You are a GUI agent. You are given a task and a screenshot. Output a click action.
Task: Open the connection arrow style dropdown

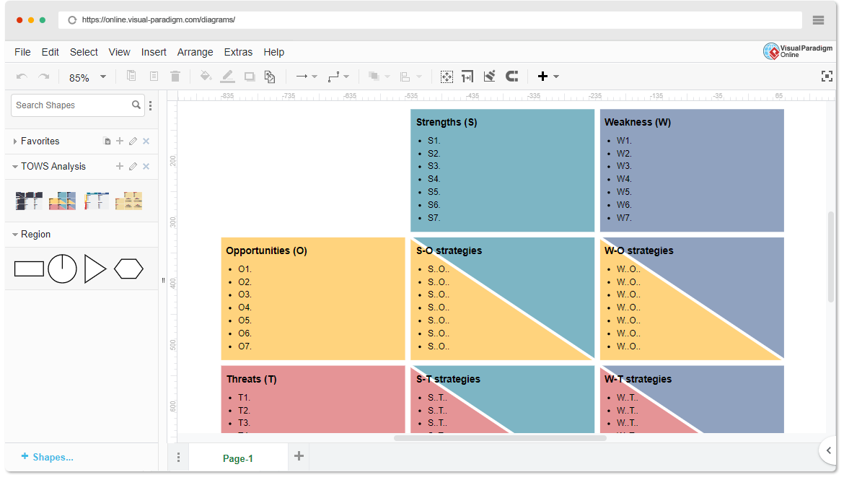(315, 77)
